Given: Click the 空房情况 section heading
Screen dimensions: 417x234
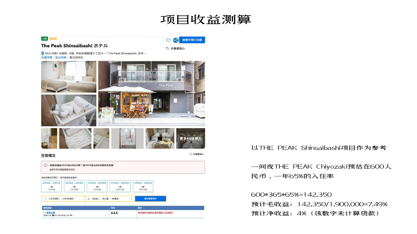Looking at the screenshot, I should [x=48, y=155].
